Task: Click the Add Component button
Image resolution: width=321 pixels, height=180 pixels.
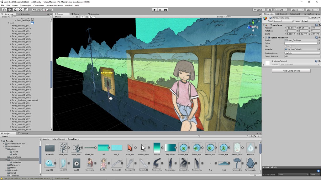Action: point(291,71)
